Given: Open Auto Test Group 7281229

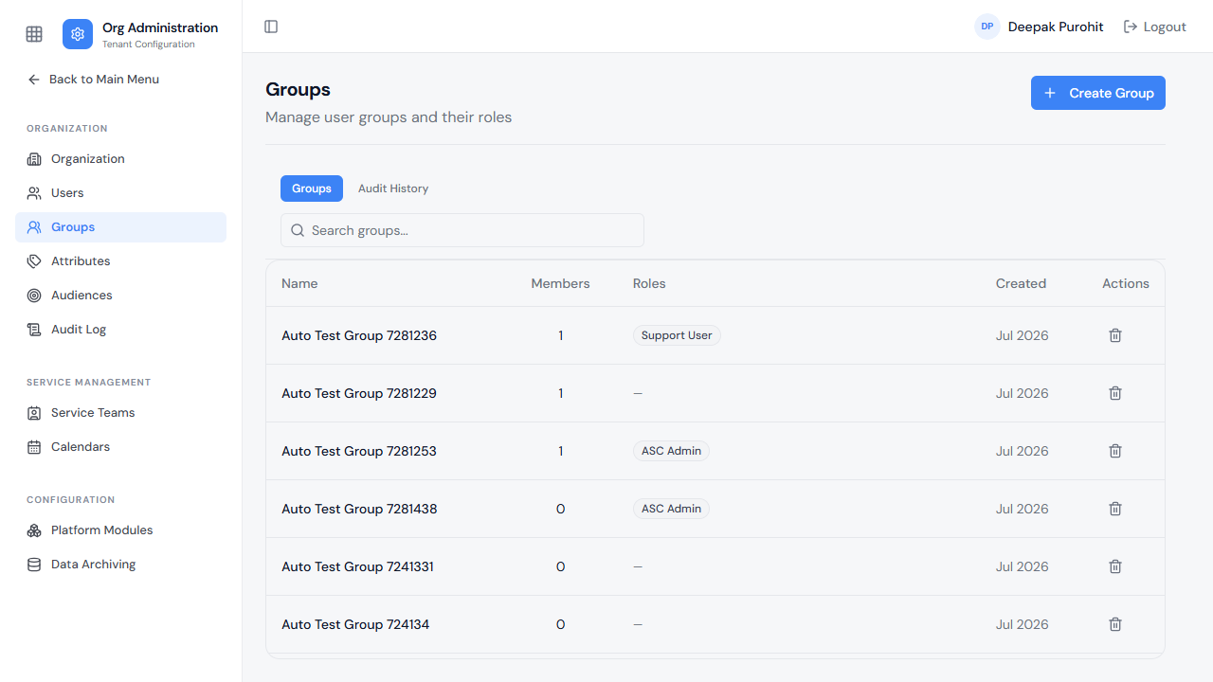Looking at the screenshot, I should [x=359, y=393].
